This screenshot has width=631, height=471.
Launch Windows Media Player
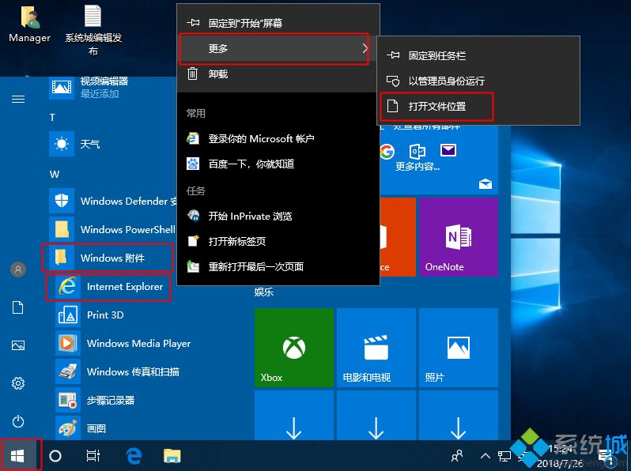click(x=125, y=344)
